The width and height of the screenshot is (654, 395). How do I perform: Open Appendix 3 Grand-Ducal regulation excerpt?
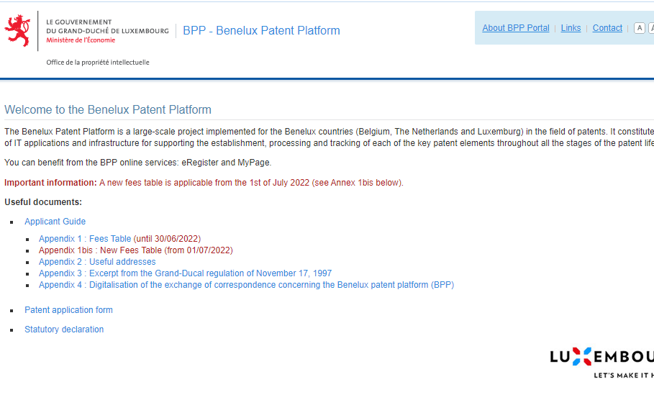[185, 273]
